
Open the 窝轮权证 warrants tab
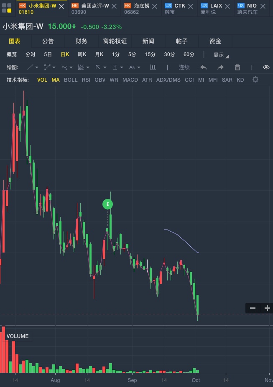115,41
